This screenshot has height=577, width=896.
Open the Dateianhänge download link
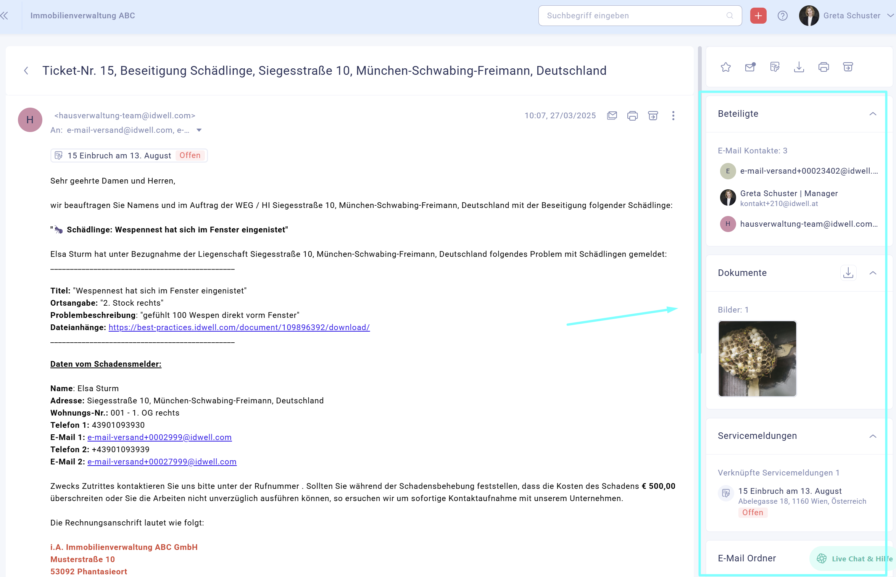point(239,327)
